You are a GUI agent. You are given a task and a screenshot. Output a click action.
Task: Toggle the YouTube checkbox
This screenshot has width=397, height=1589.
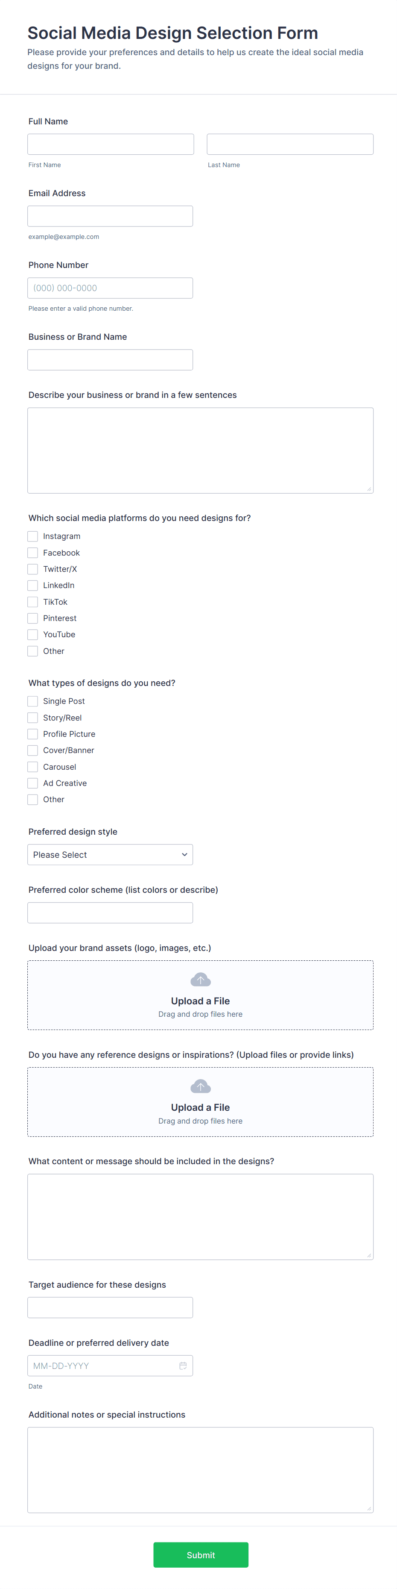click(x=33, y=635)
